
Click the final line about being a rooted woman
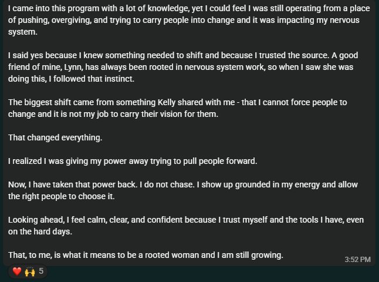tap(145, 255)
